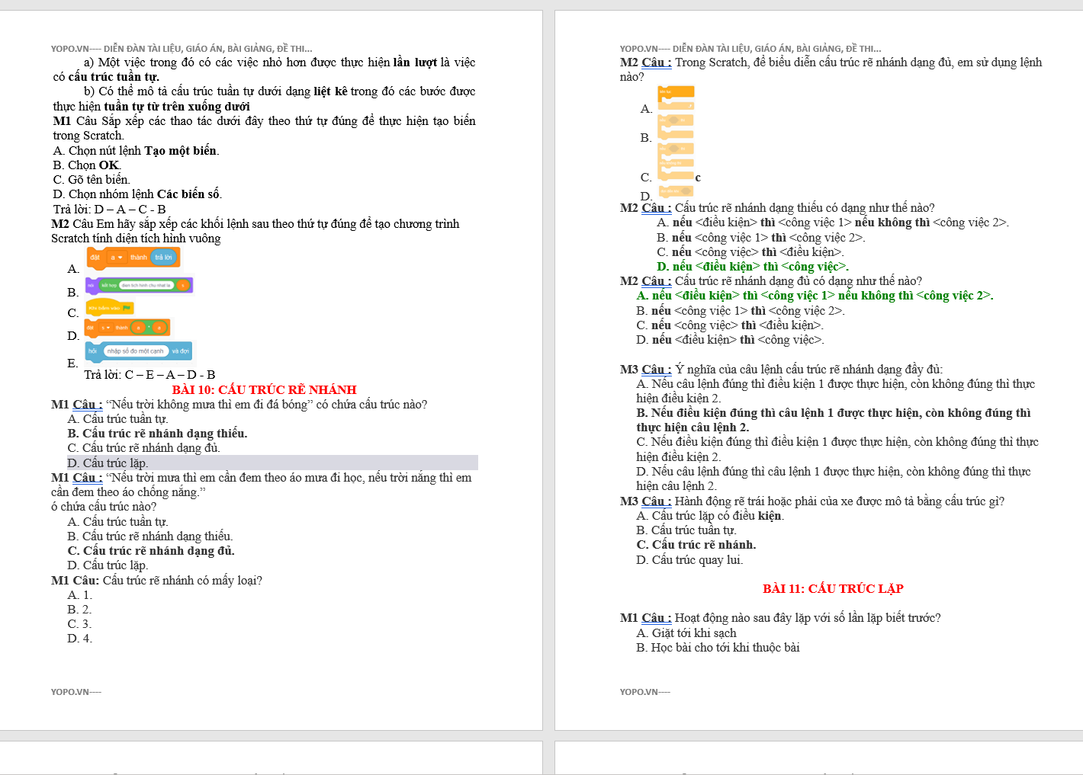Click the red heading 'BÀI 11: CẤU TRÚC LẶP'

coord(833,588)
